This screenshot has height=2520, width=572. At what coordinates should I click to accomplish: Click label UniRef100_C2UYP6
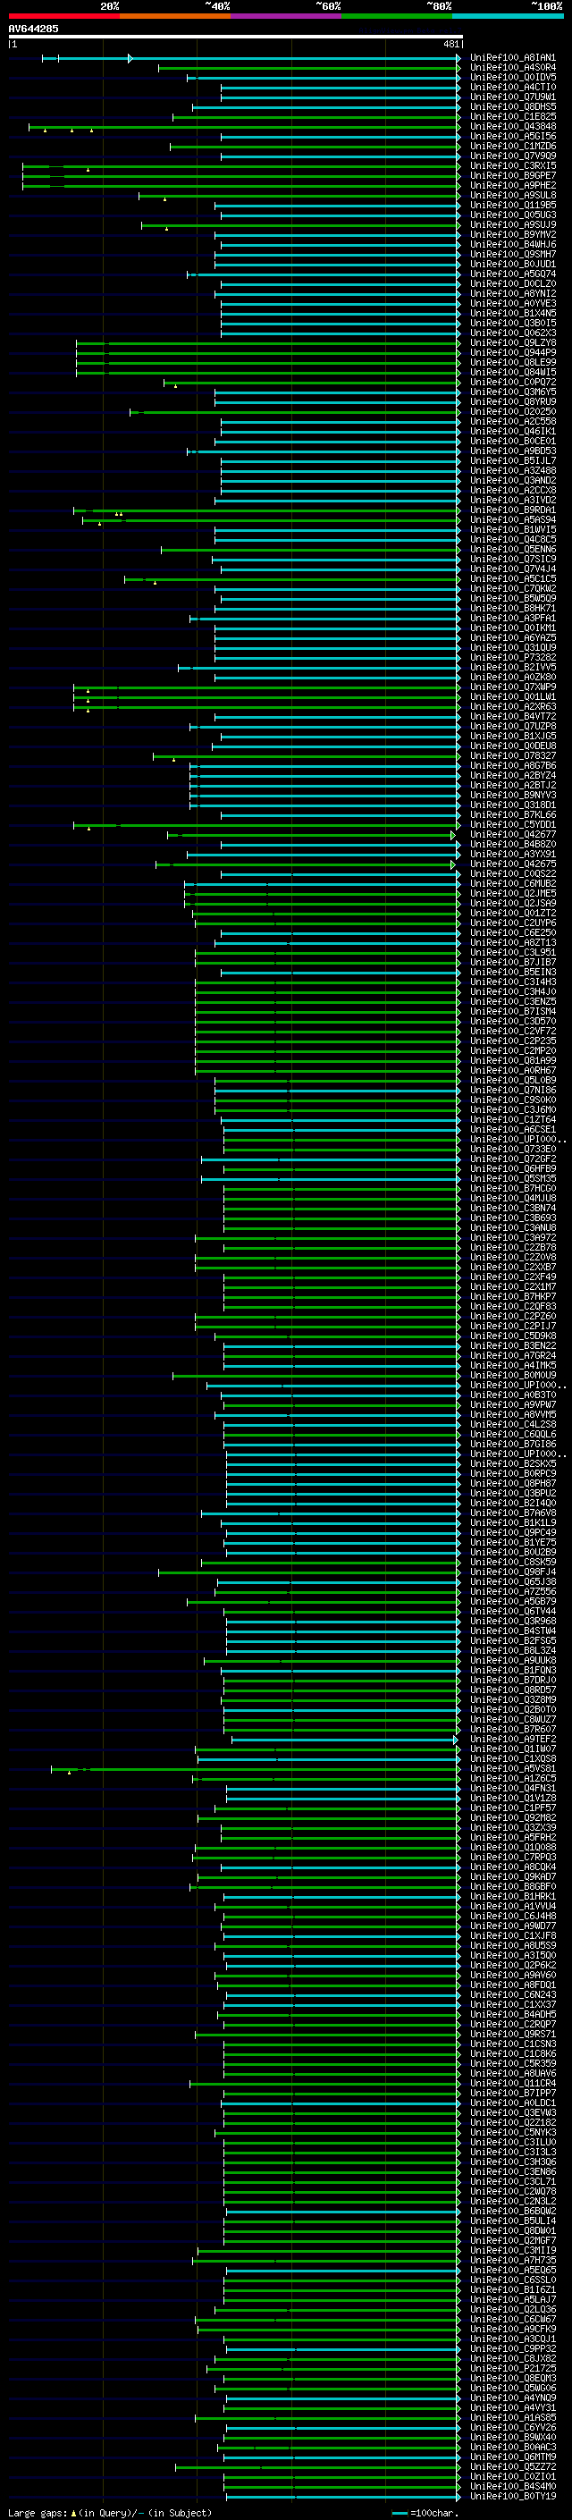coord(513,923)
